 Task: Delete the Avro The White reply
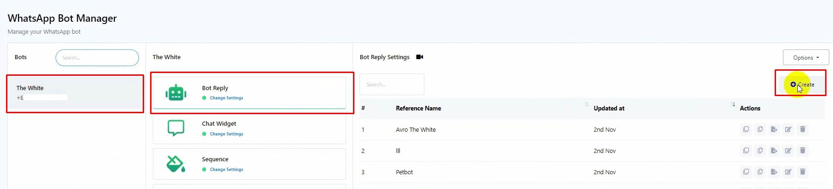coord(802,129)
